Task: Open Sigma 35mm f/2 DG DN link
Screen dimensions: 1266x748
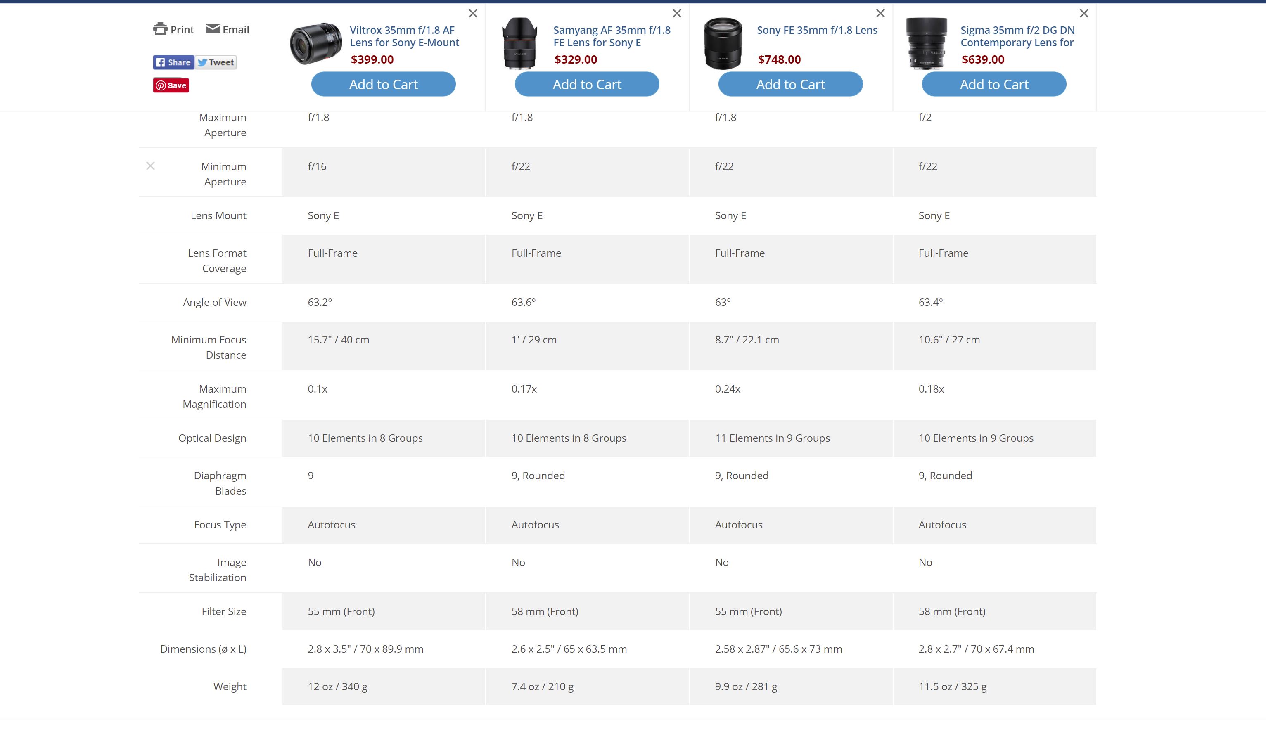Action: tap(1017, 36)
